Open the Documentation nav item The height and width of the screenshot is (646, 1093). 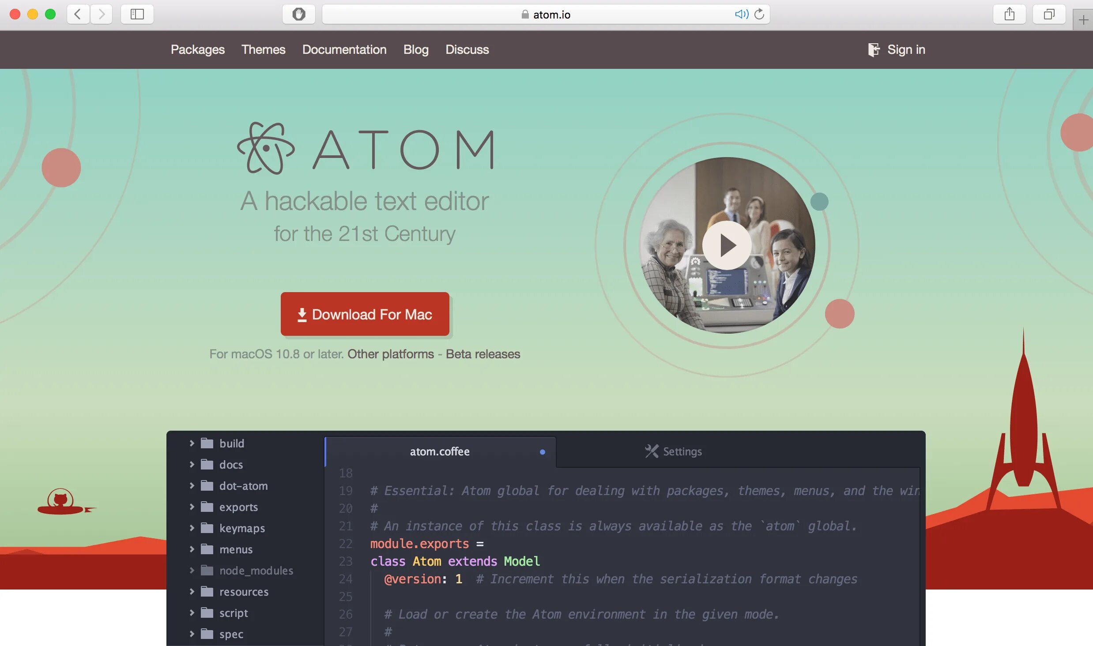(x=344, y=49)
